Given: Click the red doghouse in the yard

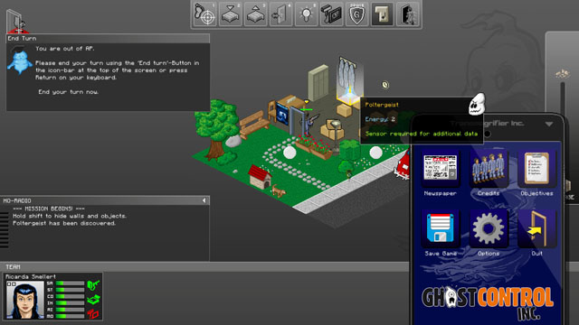Looking at the screenshot, I should [260, 176].
